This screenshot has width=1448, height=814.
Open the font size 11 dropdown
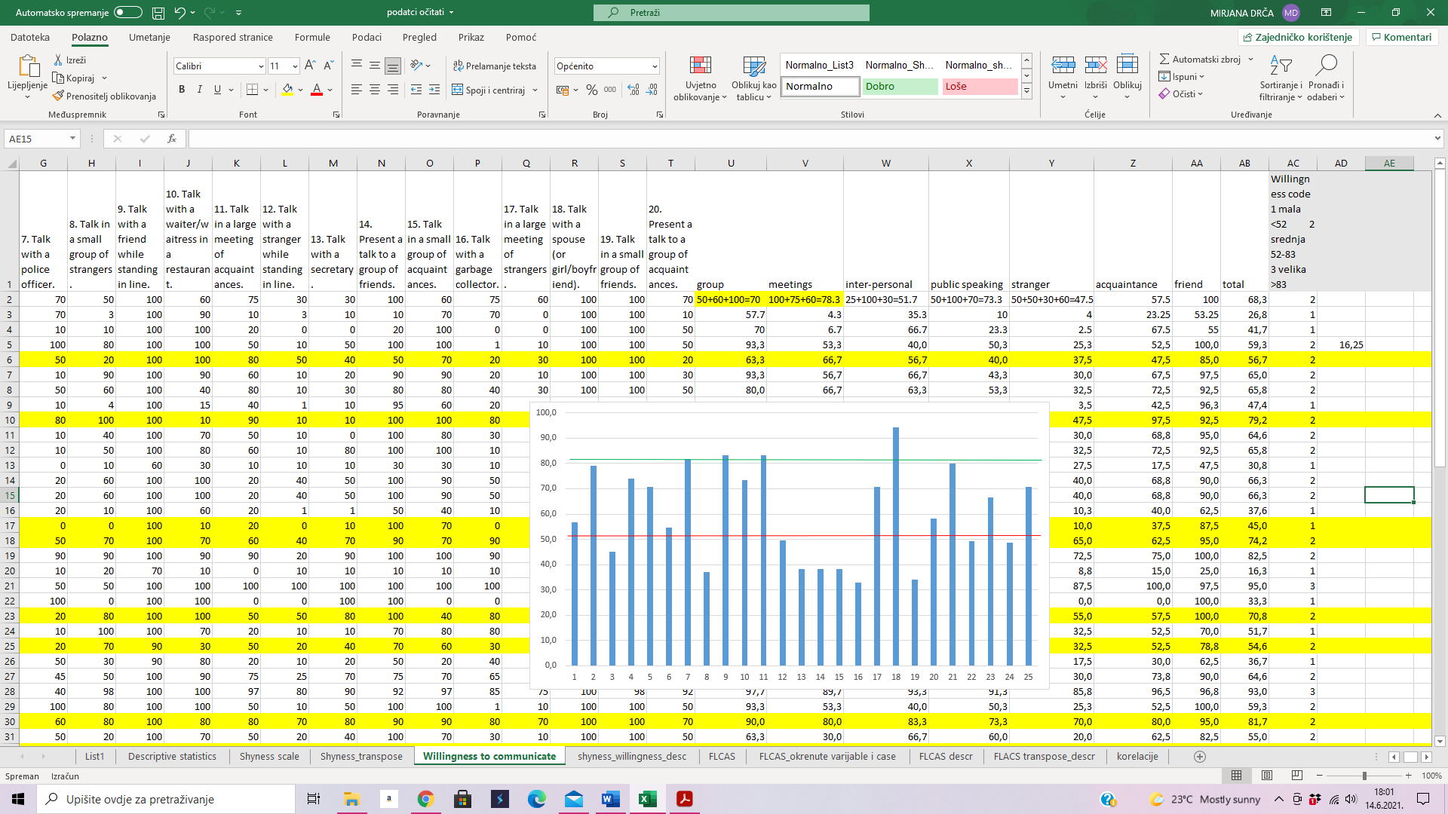click(x=295, y=66)
